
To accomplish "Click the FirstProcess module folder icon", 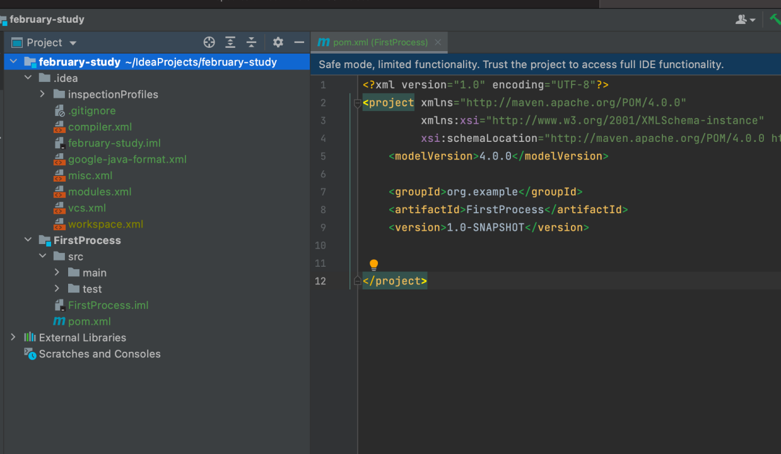I will 44,240.
